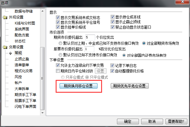Confirm with the 确定 button
190x127 pixels.
tap(128, 121)
